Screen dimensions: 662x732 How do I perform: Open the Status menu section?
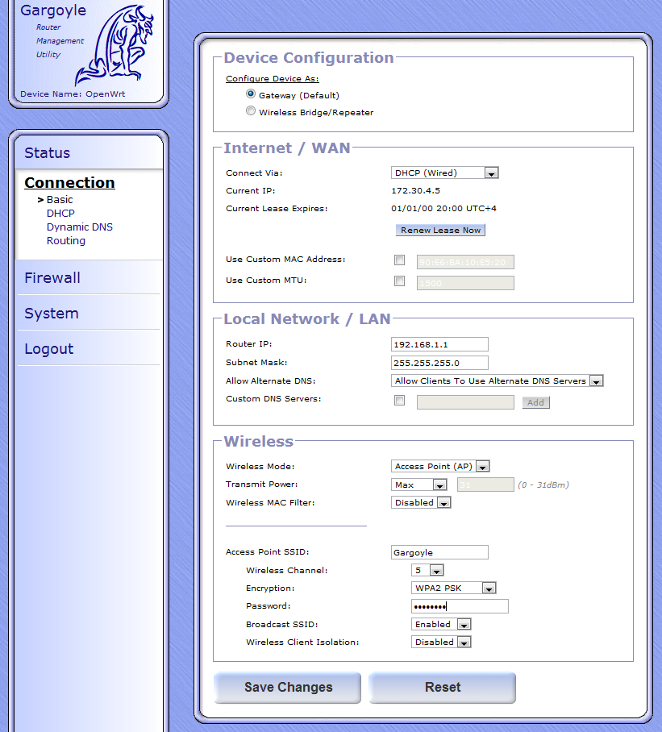click(x=48, y=153)
